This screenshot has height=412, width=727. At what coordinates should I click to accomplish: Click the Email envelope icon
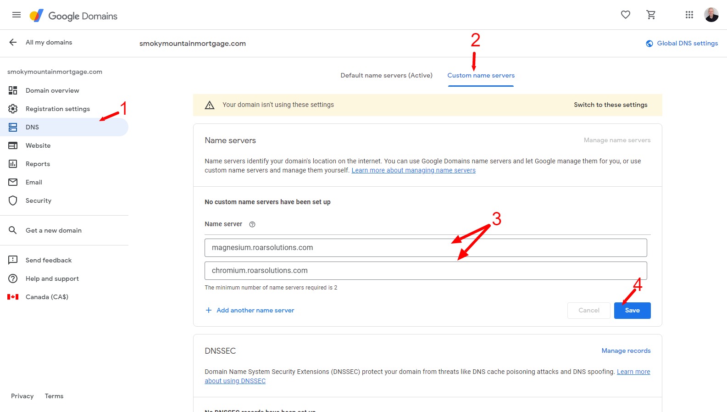[x=13, y=182]
